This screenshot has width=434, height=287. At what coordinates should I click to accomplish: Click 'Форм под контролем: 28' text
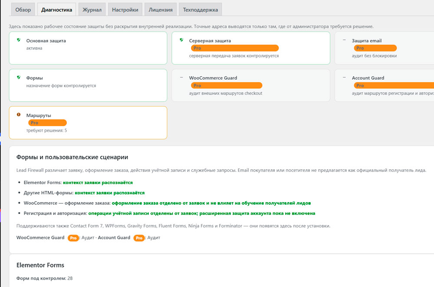click(44, 278)
